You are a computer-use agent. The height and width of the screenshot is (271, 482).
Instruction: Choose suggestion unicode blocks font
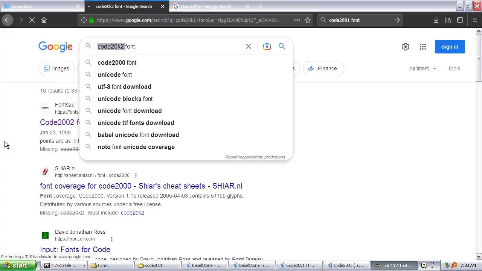coord(186,99)
